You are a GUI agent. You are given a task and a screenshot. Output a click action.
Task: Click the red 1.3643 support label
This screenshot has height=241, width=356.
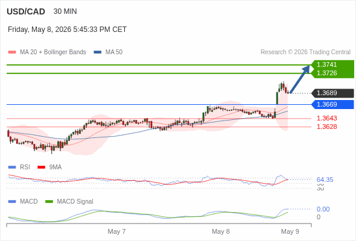tap(326, 118)
